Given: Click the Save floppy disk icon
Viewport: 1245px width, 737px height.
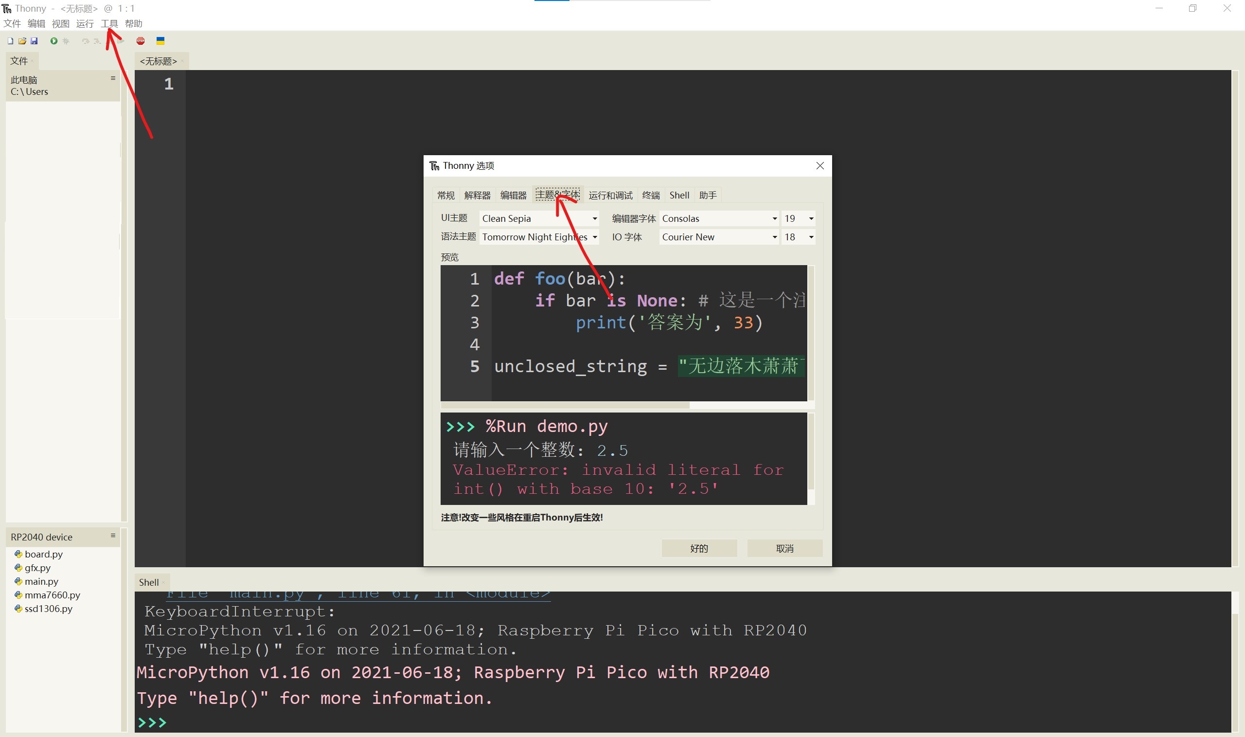Looking at the screenshot, I should 34,41.
